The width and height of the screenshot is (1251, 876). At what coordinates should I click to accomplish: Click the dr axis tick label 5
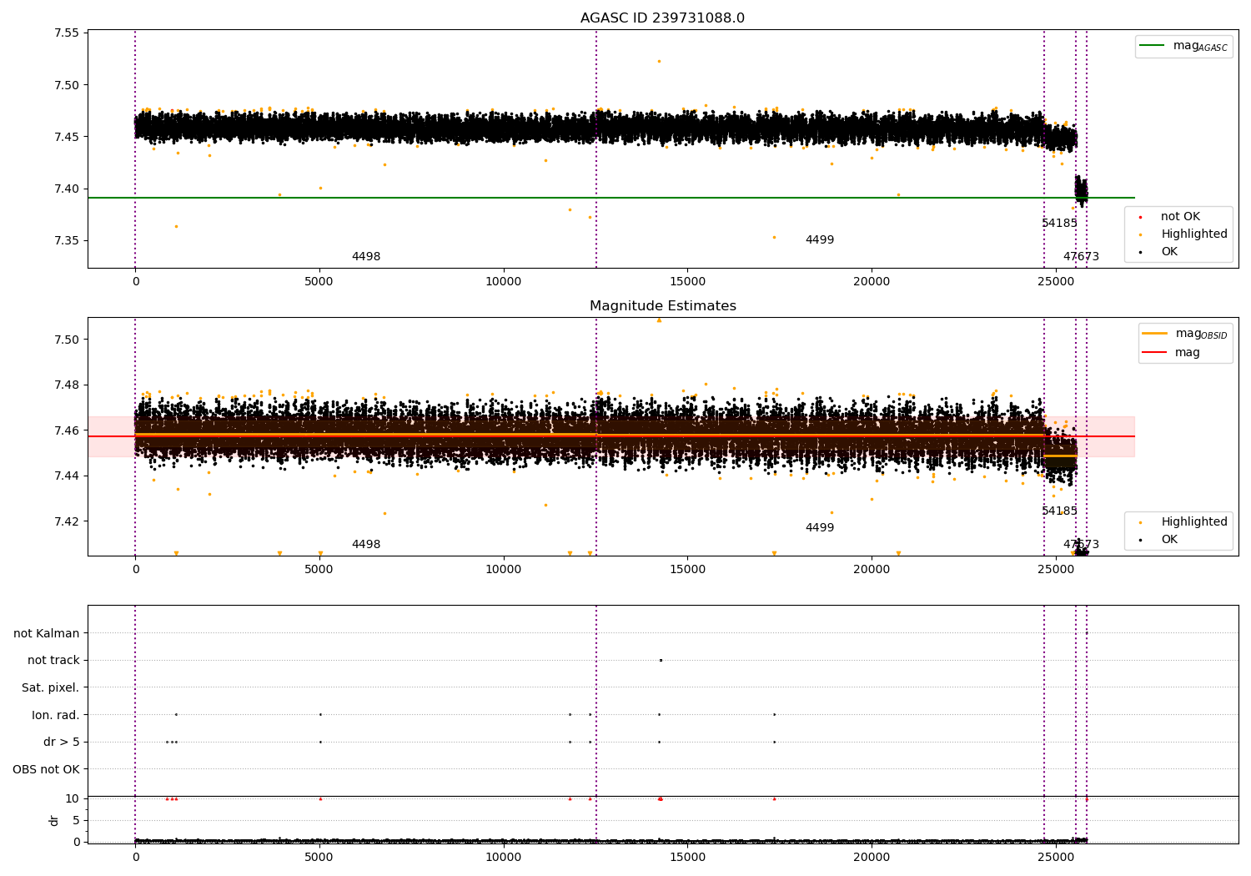[x=76, y=820]
